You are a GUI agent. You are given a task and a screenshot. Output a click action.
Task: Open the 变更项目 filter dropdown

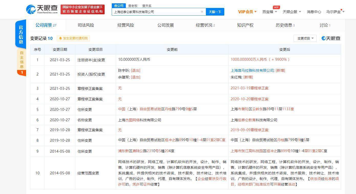(x=305, y=38)
